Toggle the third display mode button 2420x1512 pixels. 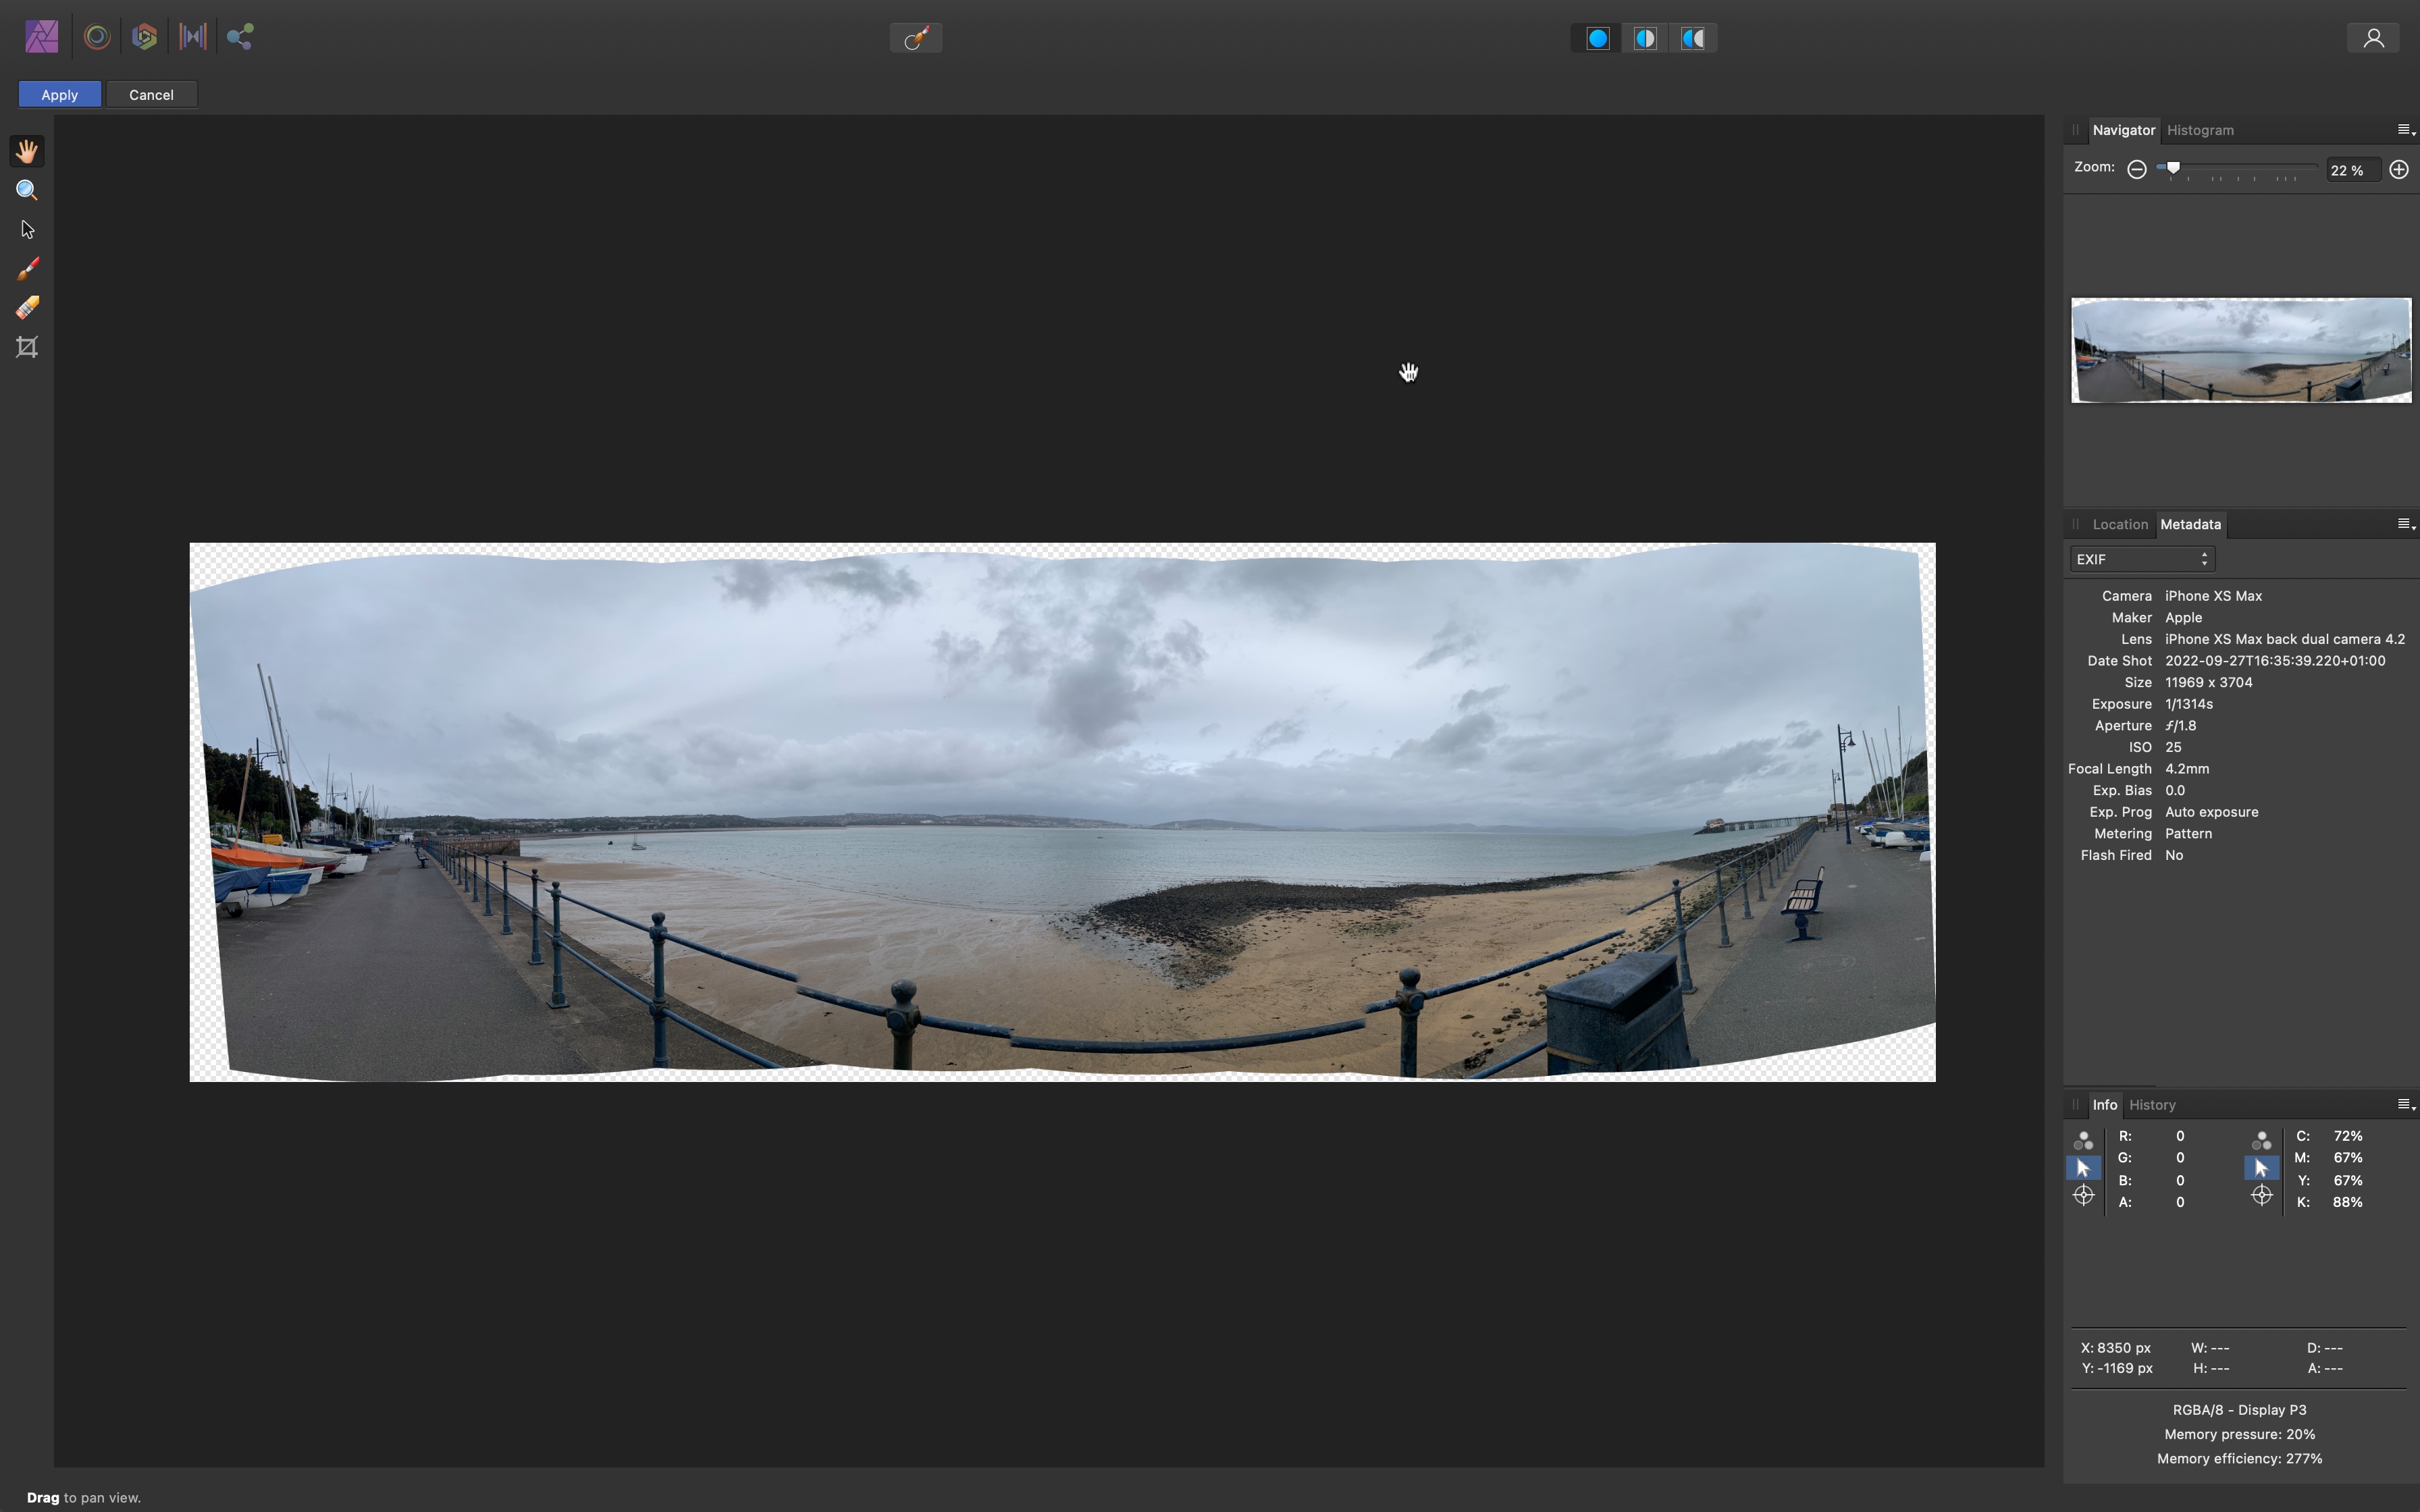(x=1691, y=36)
